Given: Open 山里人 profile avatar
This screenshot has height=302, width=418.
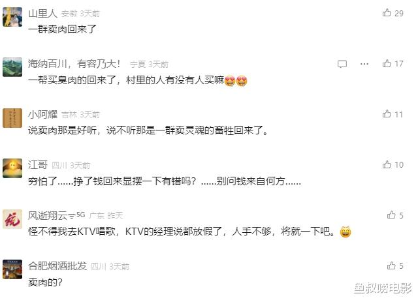Looking at the screenshot, I should click(12, 17).
